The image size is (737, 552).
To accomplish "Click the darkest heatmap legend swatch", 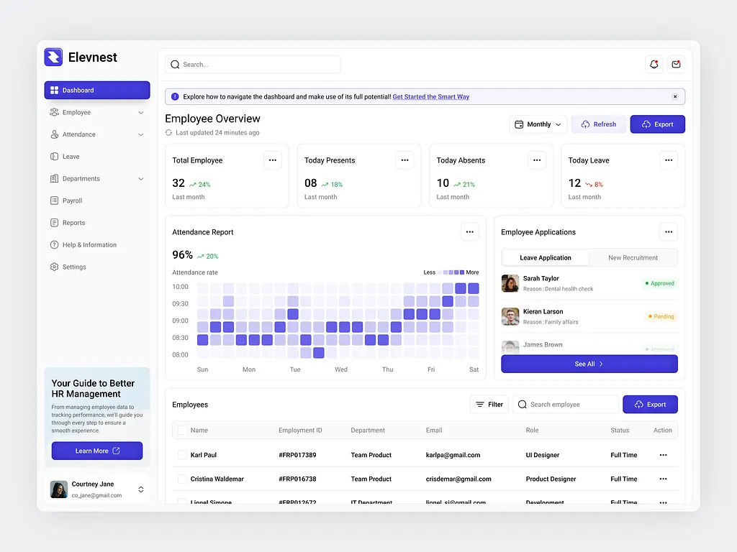I will [461, 272].
